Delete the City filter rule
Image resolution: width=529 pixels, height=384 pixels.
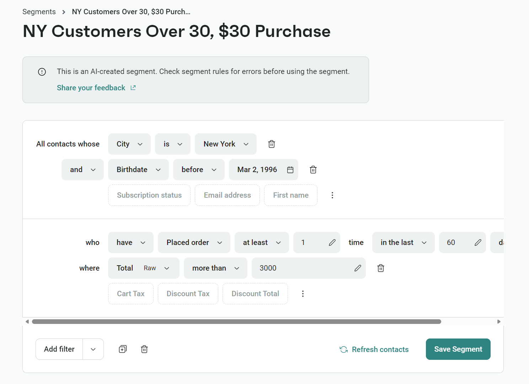click(271, 144)
